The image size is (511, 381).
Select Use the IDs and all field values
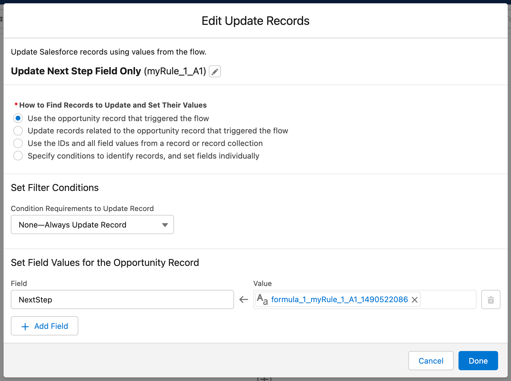pos(18,143)
